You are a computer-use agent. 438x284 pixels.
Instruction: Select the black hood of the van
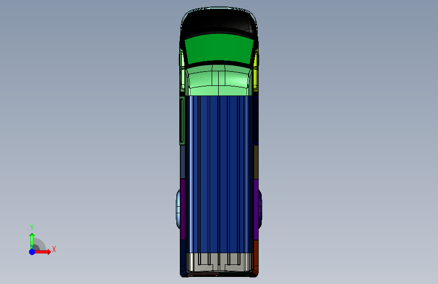click(219, 22)
